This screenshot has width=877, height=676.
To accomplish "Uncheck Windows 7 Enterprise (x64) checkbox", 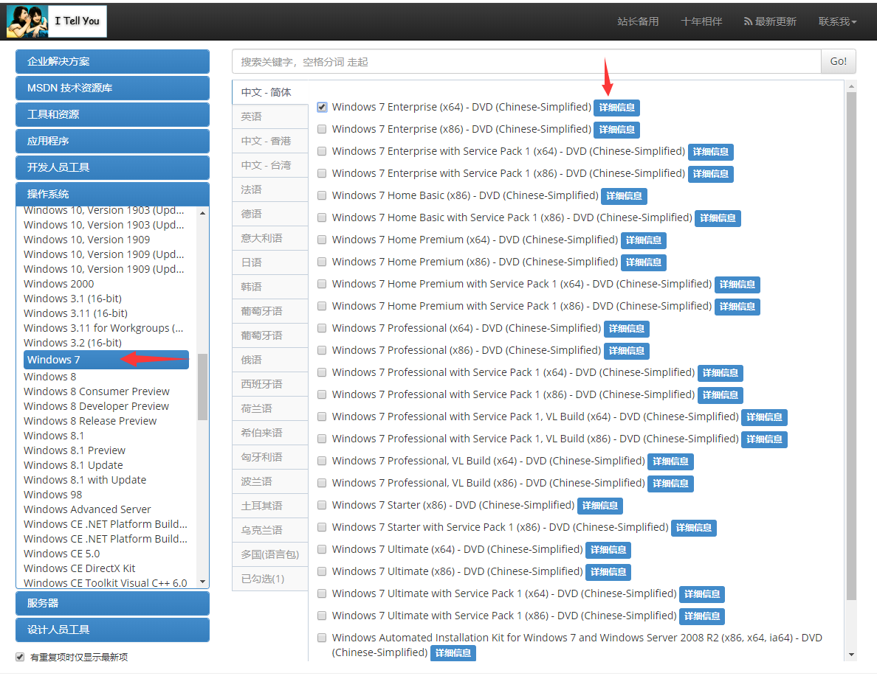I will [322, 107].
